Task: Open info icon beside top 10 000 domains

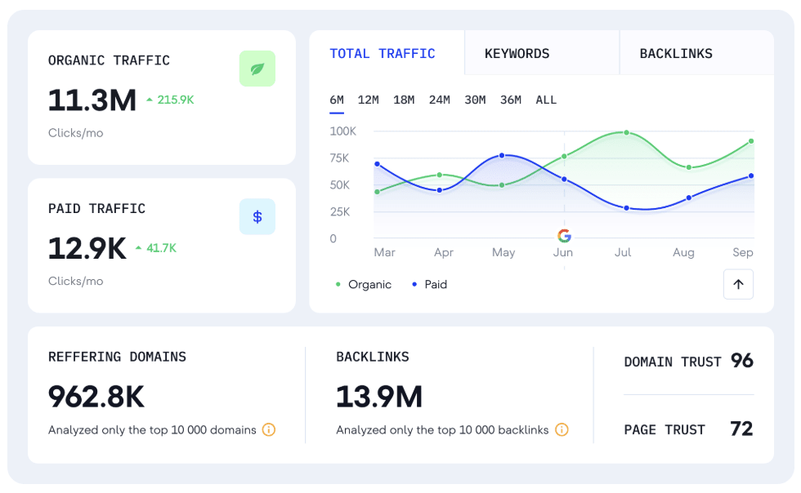Action: point(269,429)
